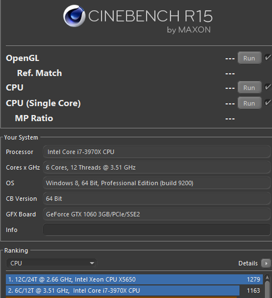
Task: Select the GFX Board GeForce GTX 1060 field
Action: coord(157,214)
